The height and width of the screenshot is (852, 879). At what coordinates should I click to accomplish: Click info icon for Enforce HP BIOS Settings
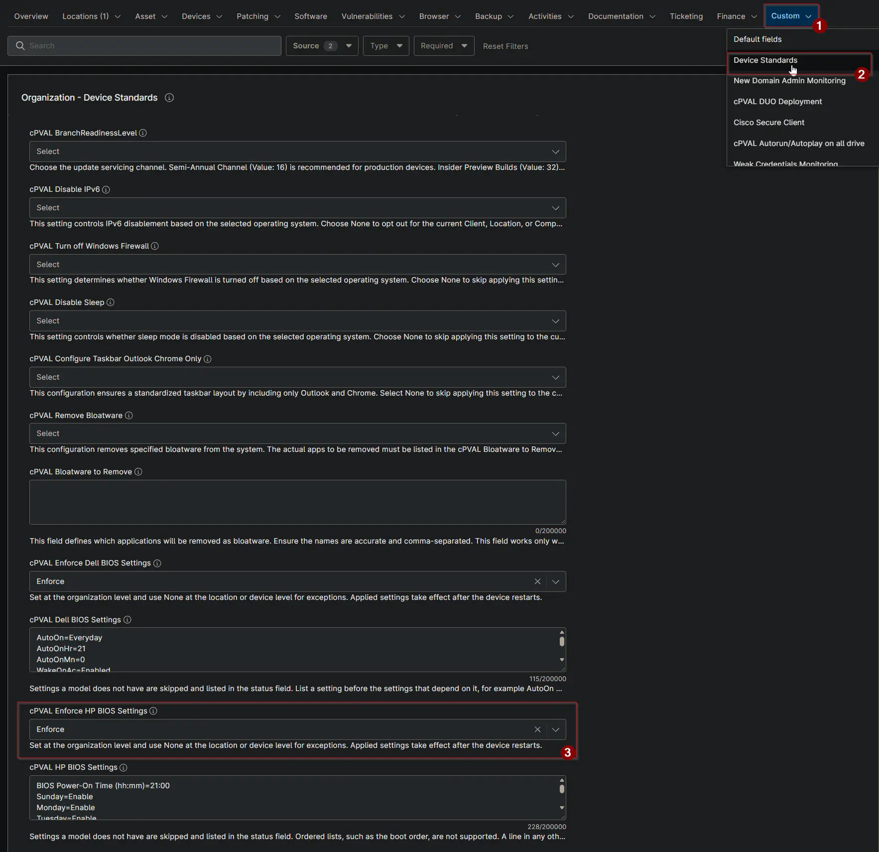pyautogui.click(x=153, y=711)
